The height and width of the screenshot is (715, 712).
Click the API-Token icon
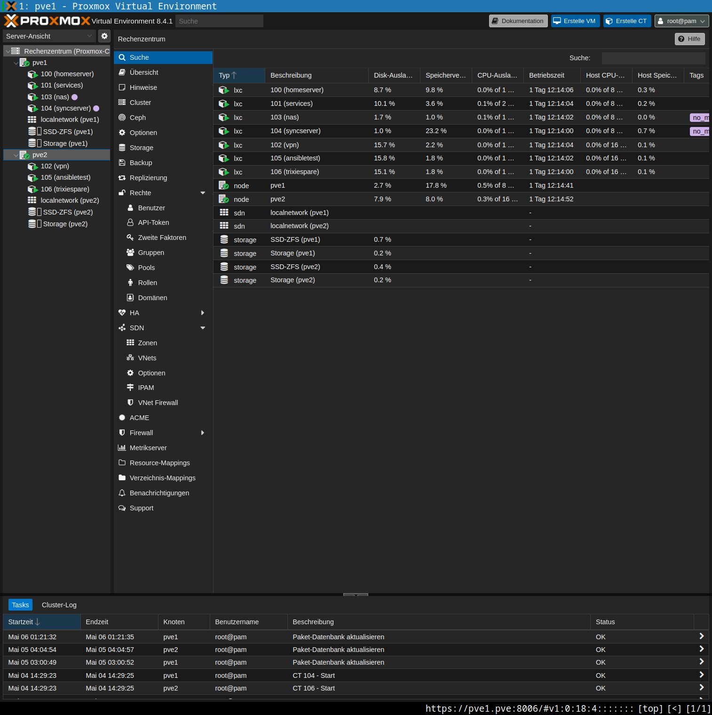[130, 222]
